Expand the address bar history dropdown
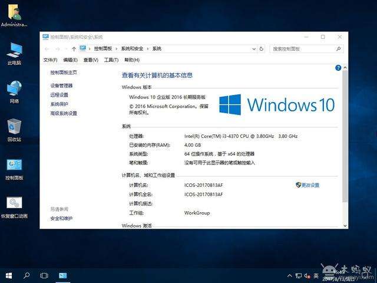Screen dimensions: 377x283 (254, 49)
